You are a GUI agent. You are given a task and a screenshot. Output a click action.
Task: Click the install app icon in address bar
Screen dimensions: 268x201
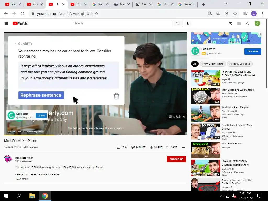210,14
